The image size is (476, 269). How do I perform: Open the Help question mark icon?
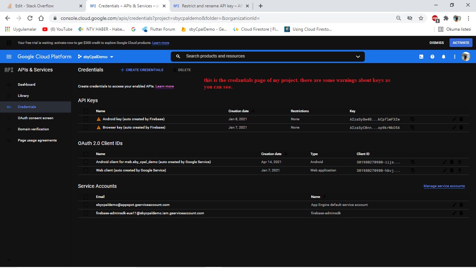coord(432,56)
